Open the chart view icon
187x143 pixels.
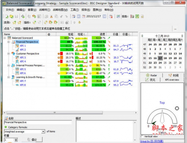pos(118,16)
